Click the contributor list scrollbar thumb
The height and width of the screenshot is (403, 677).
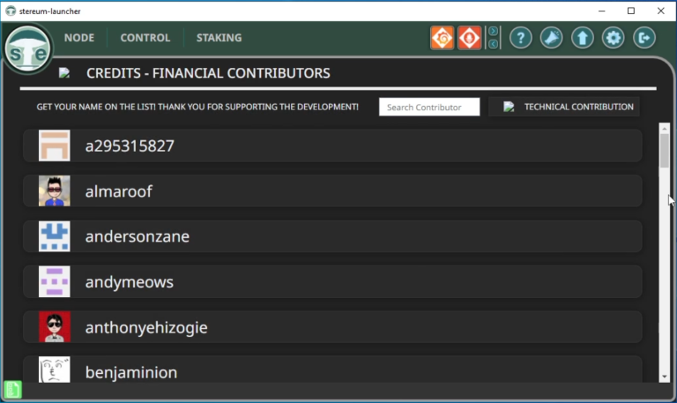point(664,151)
